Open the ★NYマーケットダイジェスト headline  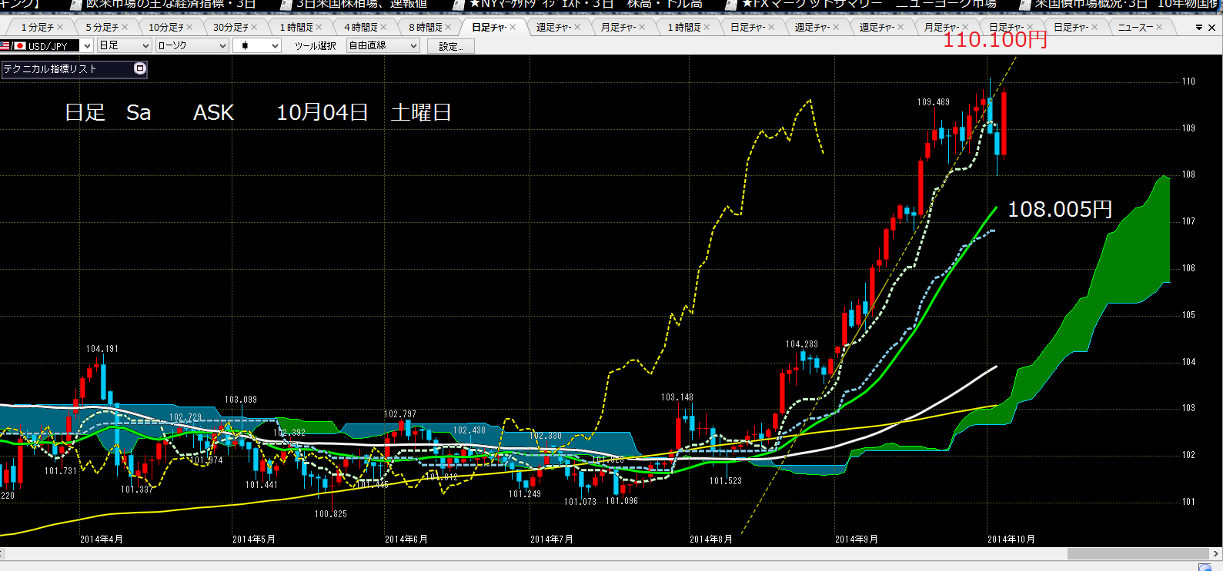point(585,5)
